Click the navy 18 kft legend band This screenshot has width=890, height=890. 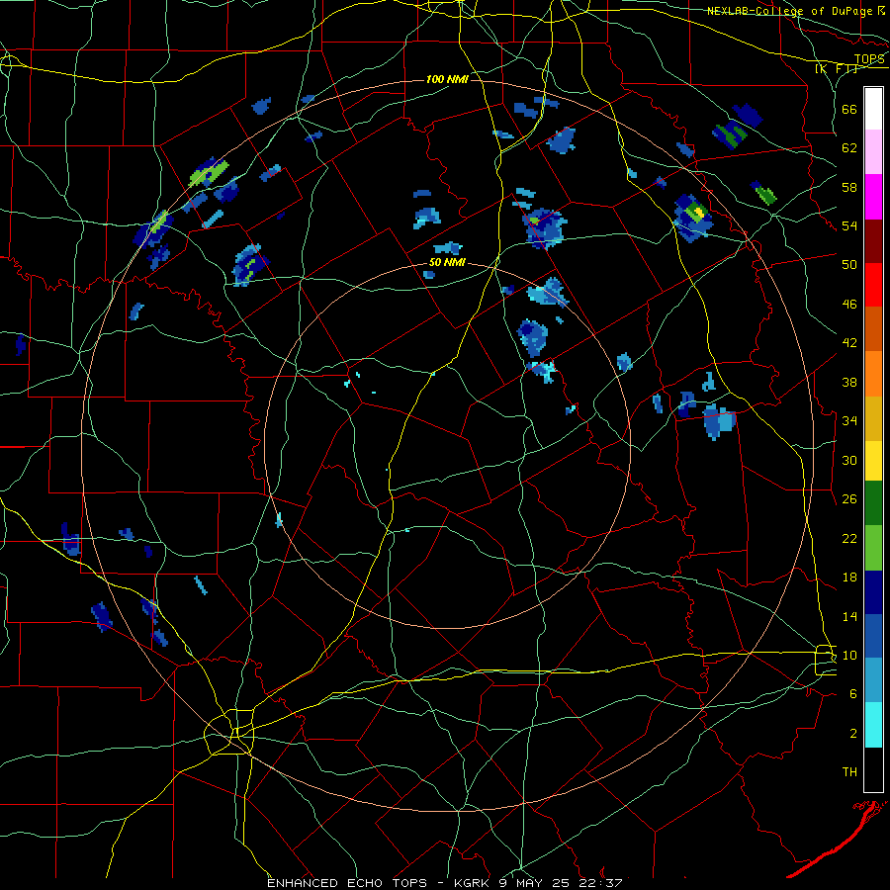(873, 592)
